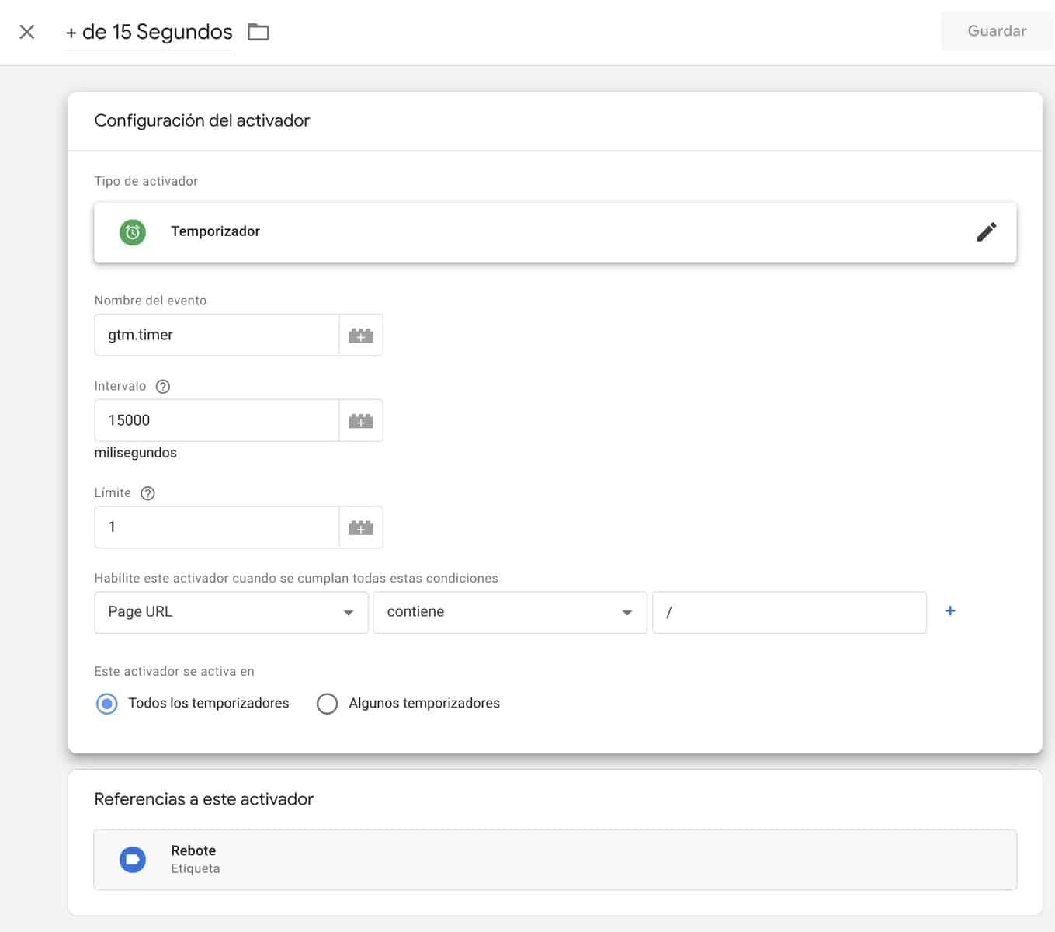This screenshot has height=932, width=1055.
Task: Click the Guardar button
Action: (x=997, y=31)
